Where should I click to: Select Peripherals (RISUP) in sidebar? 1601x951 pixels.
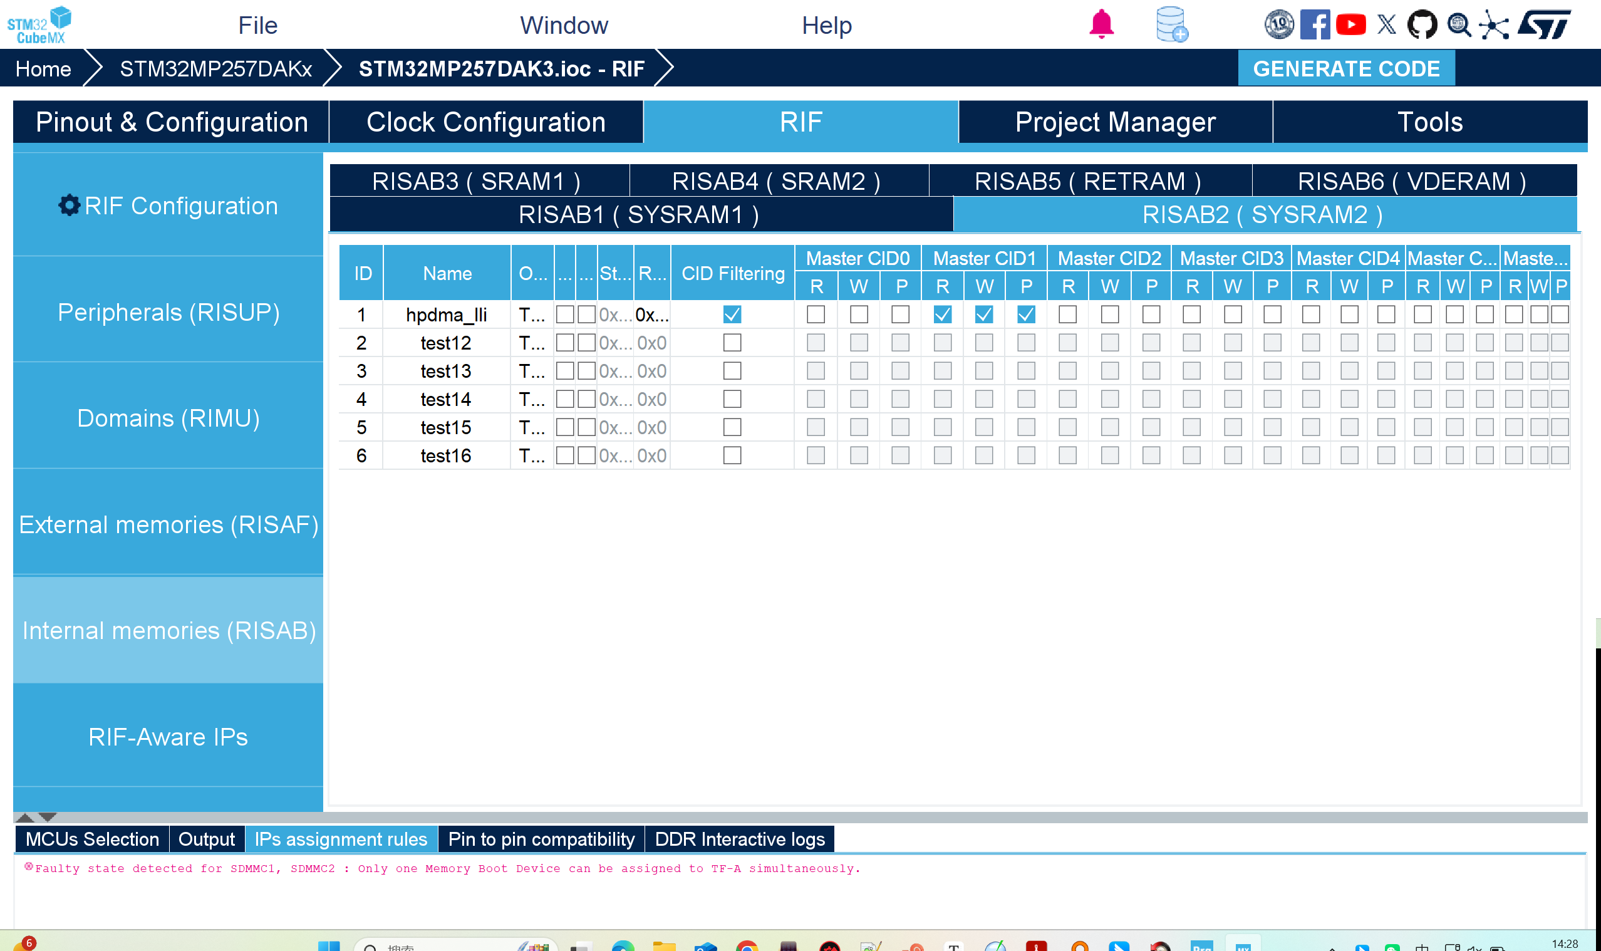[x=168, y=312]
